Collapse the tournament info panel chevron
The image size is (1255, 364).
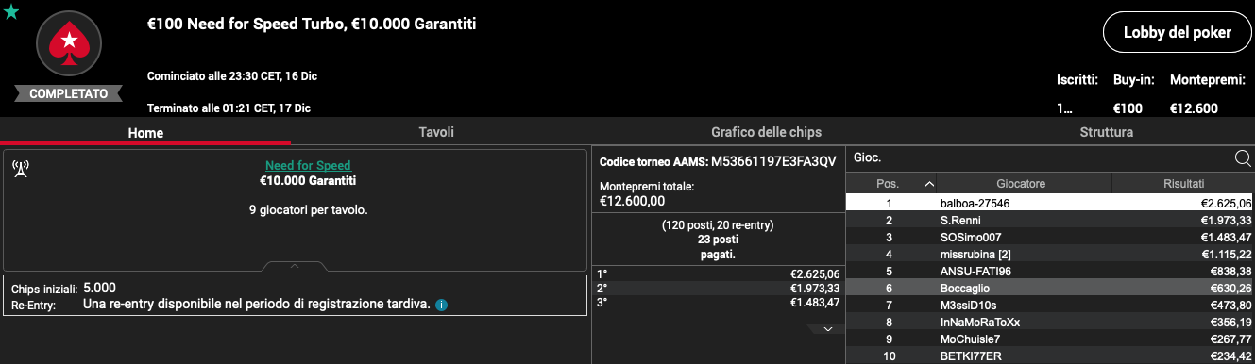(295, 266)
